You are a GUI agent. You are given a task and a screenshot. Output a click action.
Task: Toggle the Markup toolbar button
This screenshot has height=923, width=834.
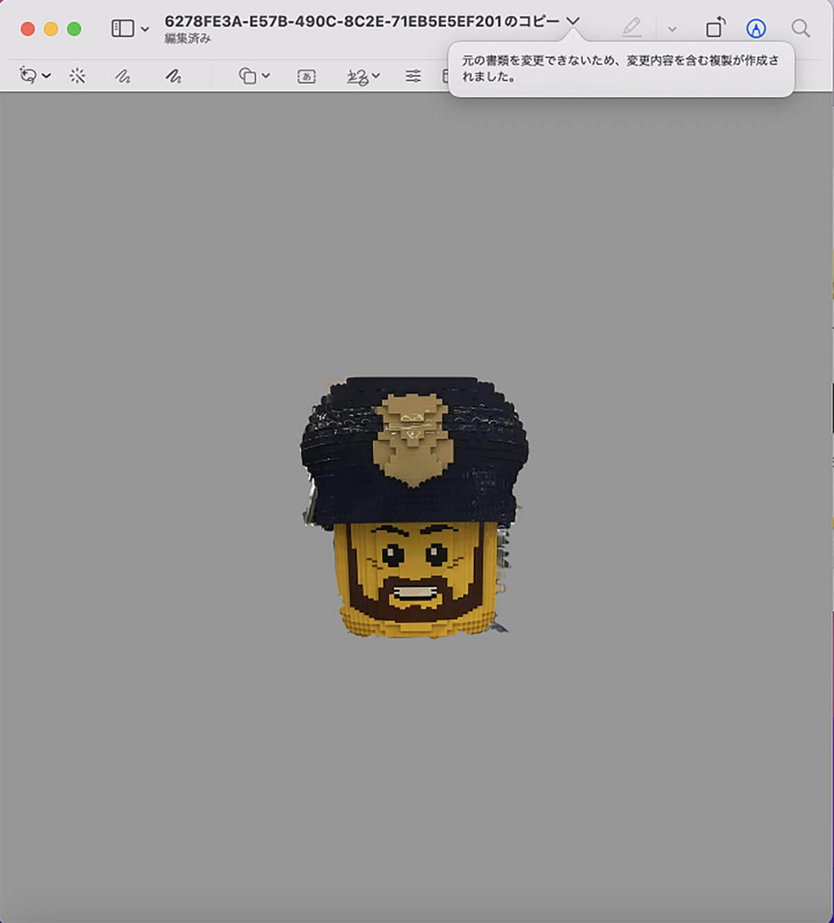tap(756, 28)
